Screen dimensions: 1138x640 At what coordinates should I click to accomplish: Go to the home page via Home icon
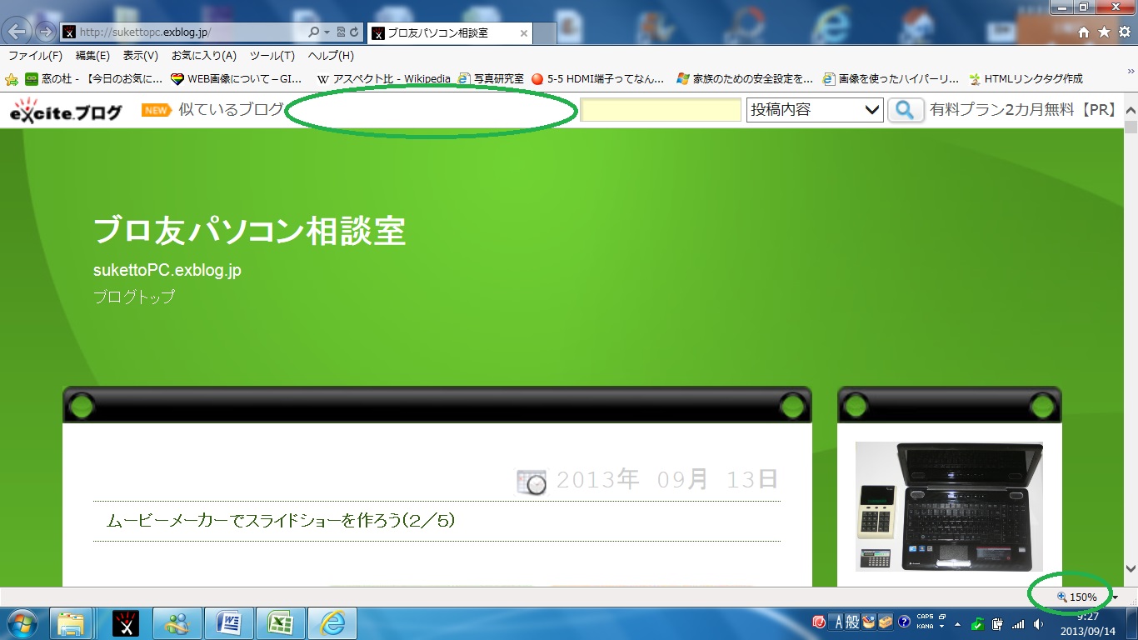[1084, 32]
